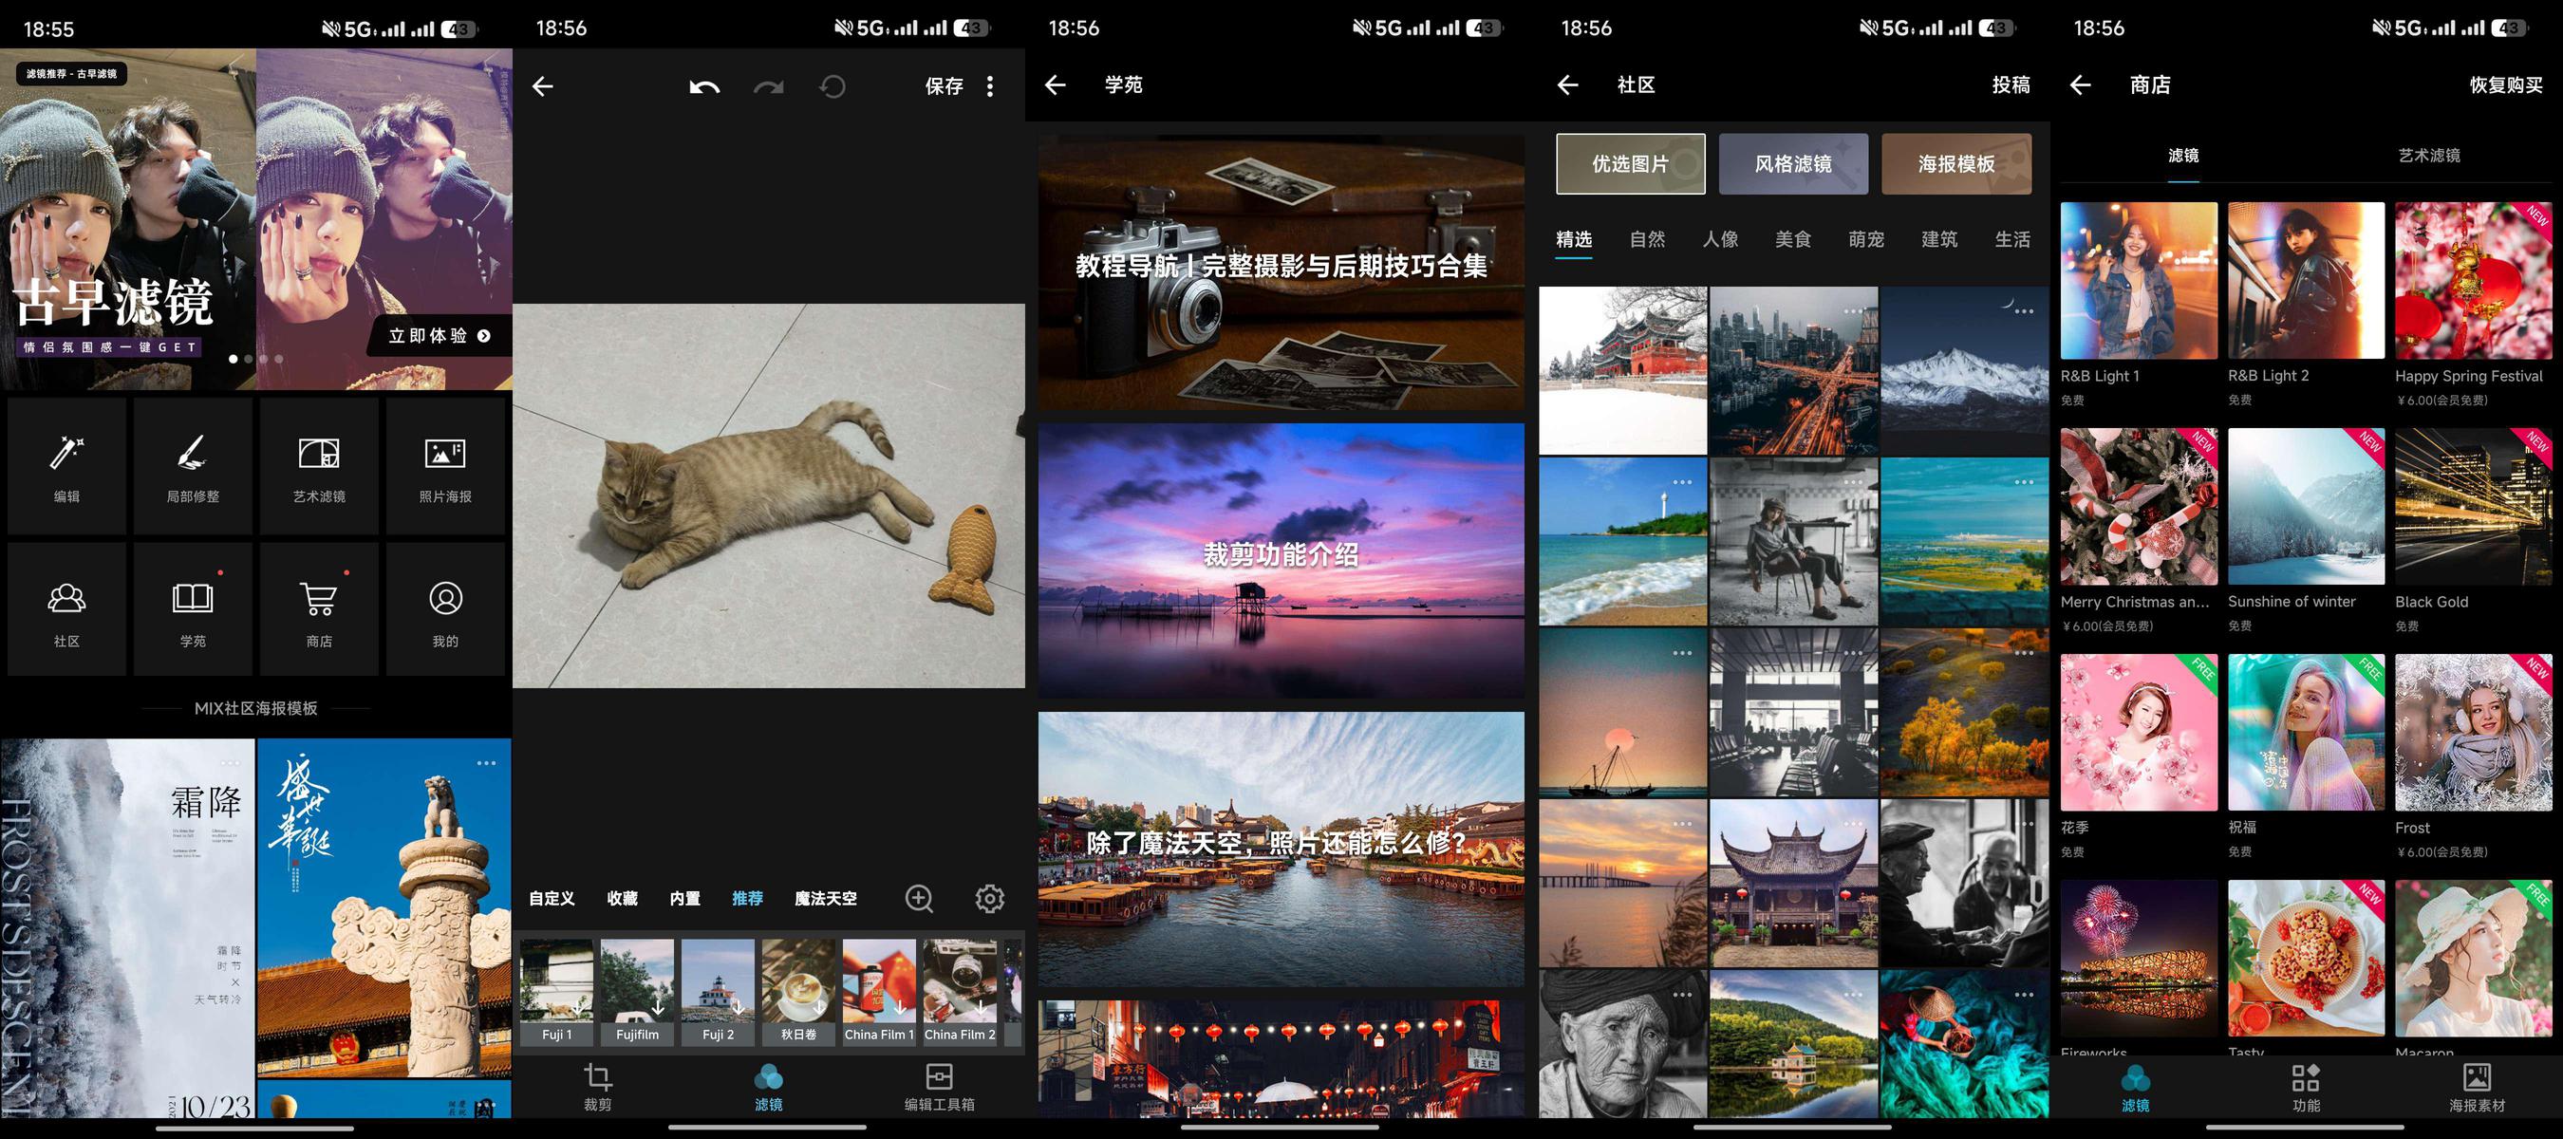
Task: Switch to the 建筑 community tab
Action: pyautogui.click(x=1939, y=239)
